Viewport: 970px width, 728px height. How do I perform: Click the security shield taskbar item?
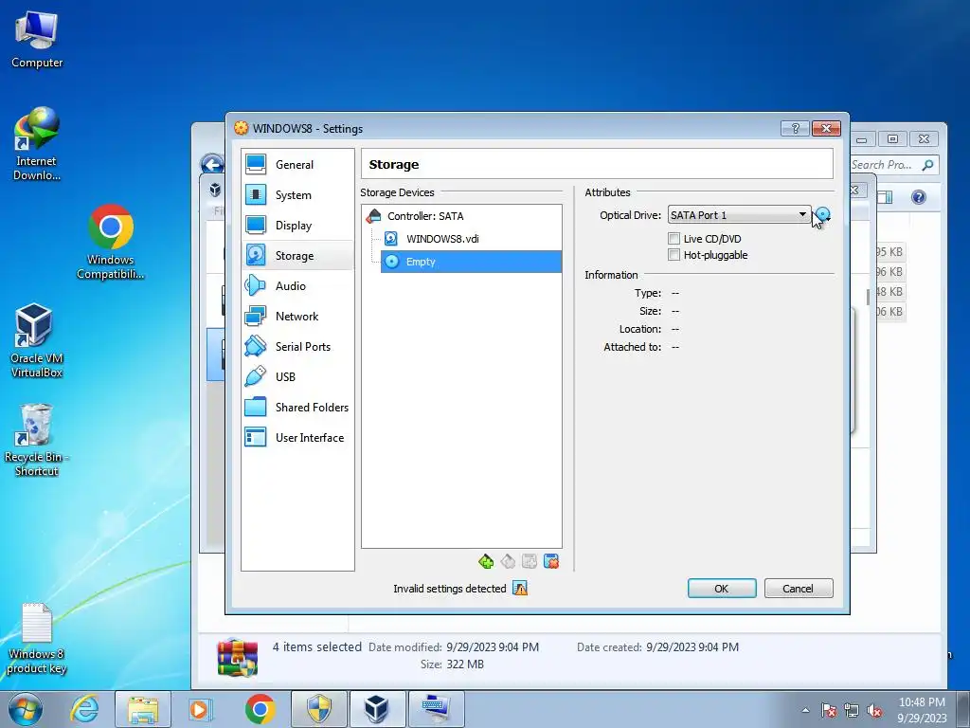(x=318, y=709)
